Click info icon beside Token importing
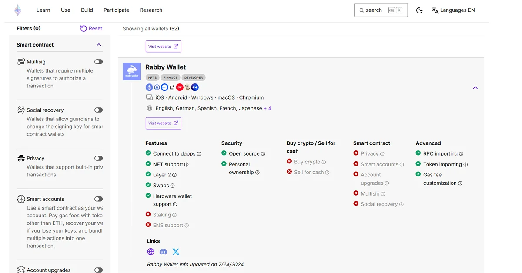The height and width of the screenshot is (273, 522). click(x=465, y=165)
